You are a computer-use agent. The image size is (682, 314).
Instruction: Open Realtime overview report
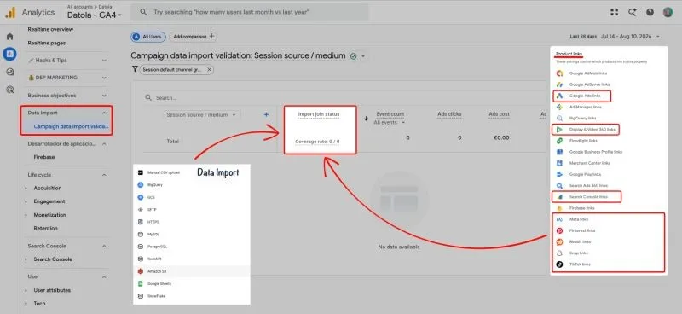pyautogui.click(x=50, y=29)
